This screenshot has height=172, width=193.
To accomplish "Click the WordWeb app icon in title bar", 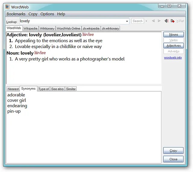I will [x=7, y=7].
